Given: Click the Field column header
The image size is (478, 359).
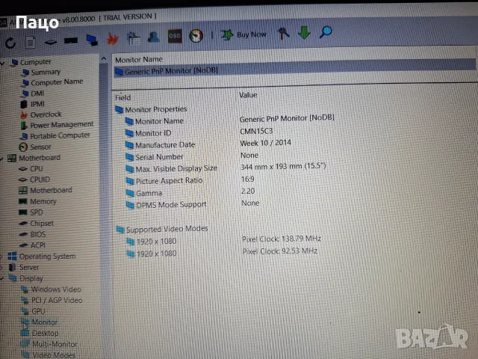Looking at the screenshot, I should pyautogui.click(x=122, y=98).
